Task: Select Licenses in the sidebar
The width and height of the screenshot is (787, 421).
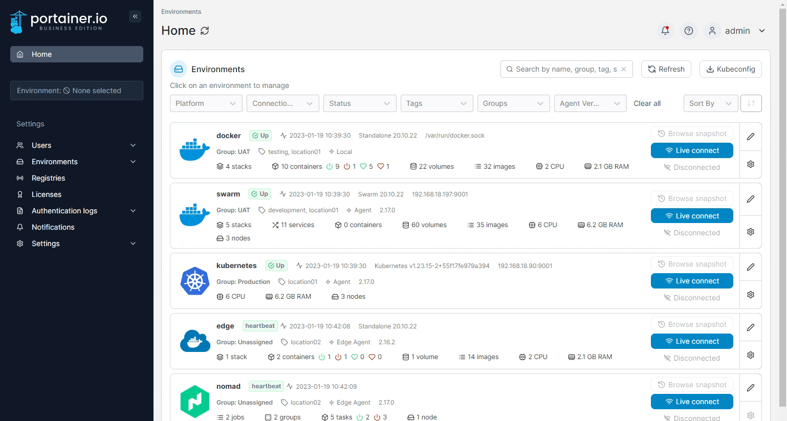Action: coord(47,194)
